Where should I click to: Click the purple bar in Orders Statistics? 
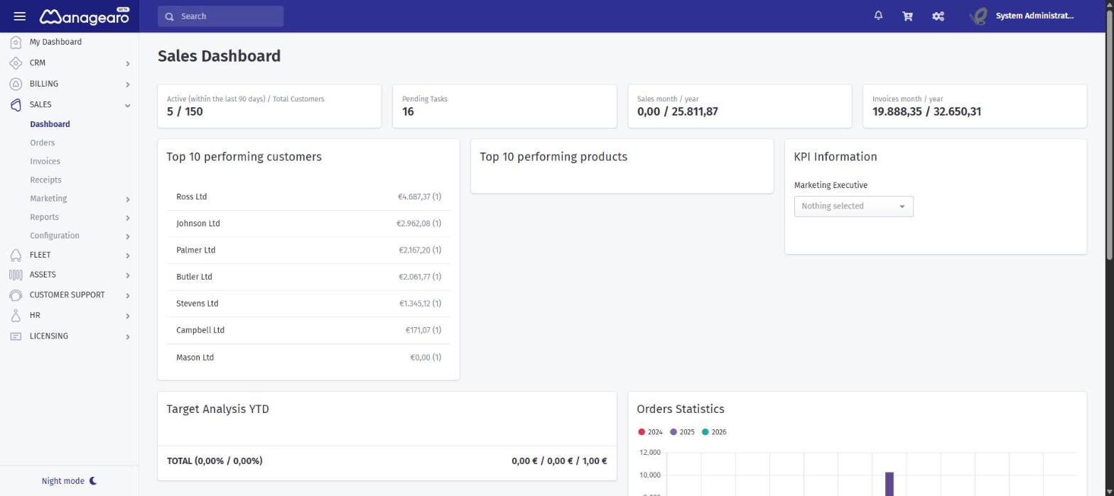pyautogui.click(x=889, y=484)
